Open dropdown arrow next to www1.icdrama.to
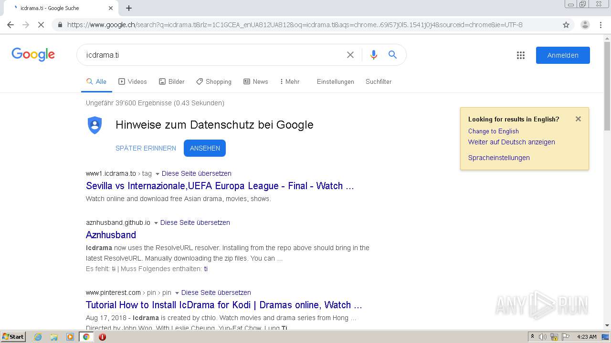611x343 pixels. (158, 174)
